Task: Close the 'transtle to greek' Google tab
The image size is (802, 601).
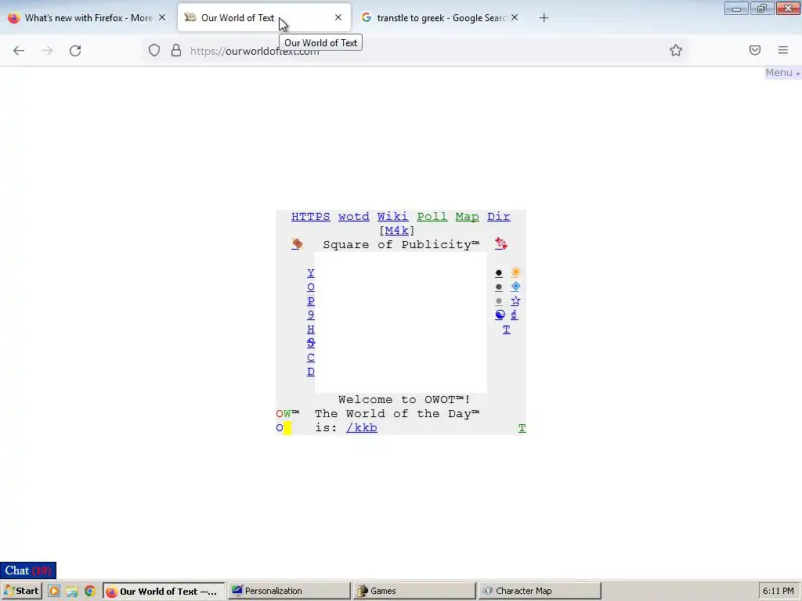Action: coord(515,17)
